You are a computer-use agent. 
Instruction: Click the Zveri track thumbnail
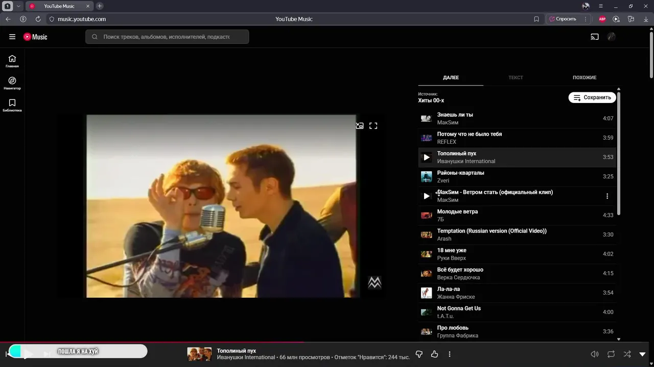tap(426, 176)
